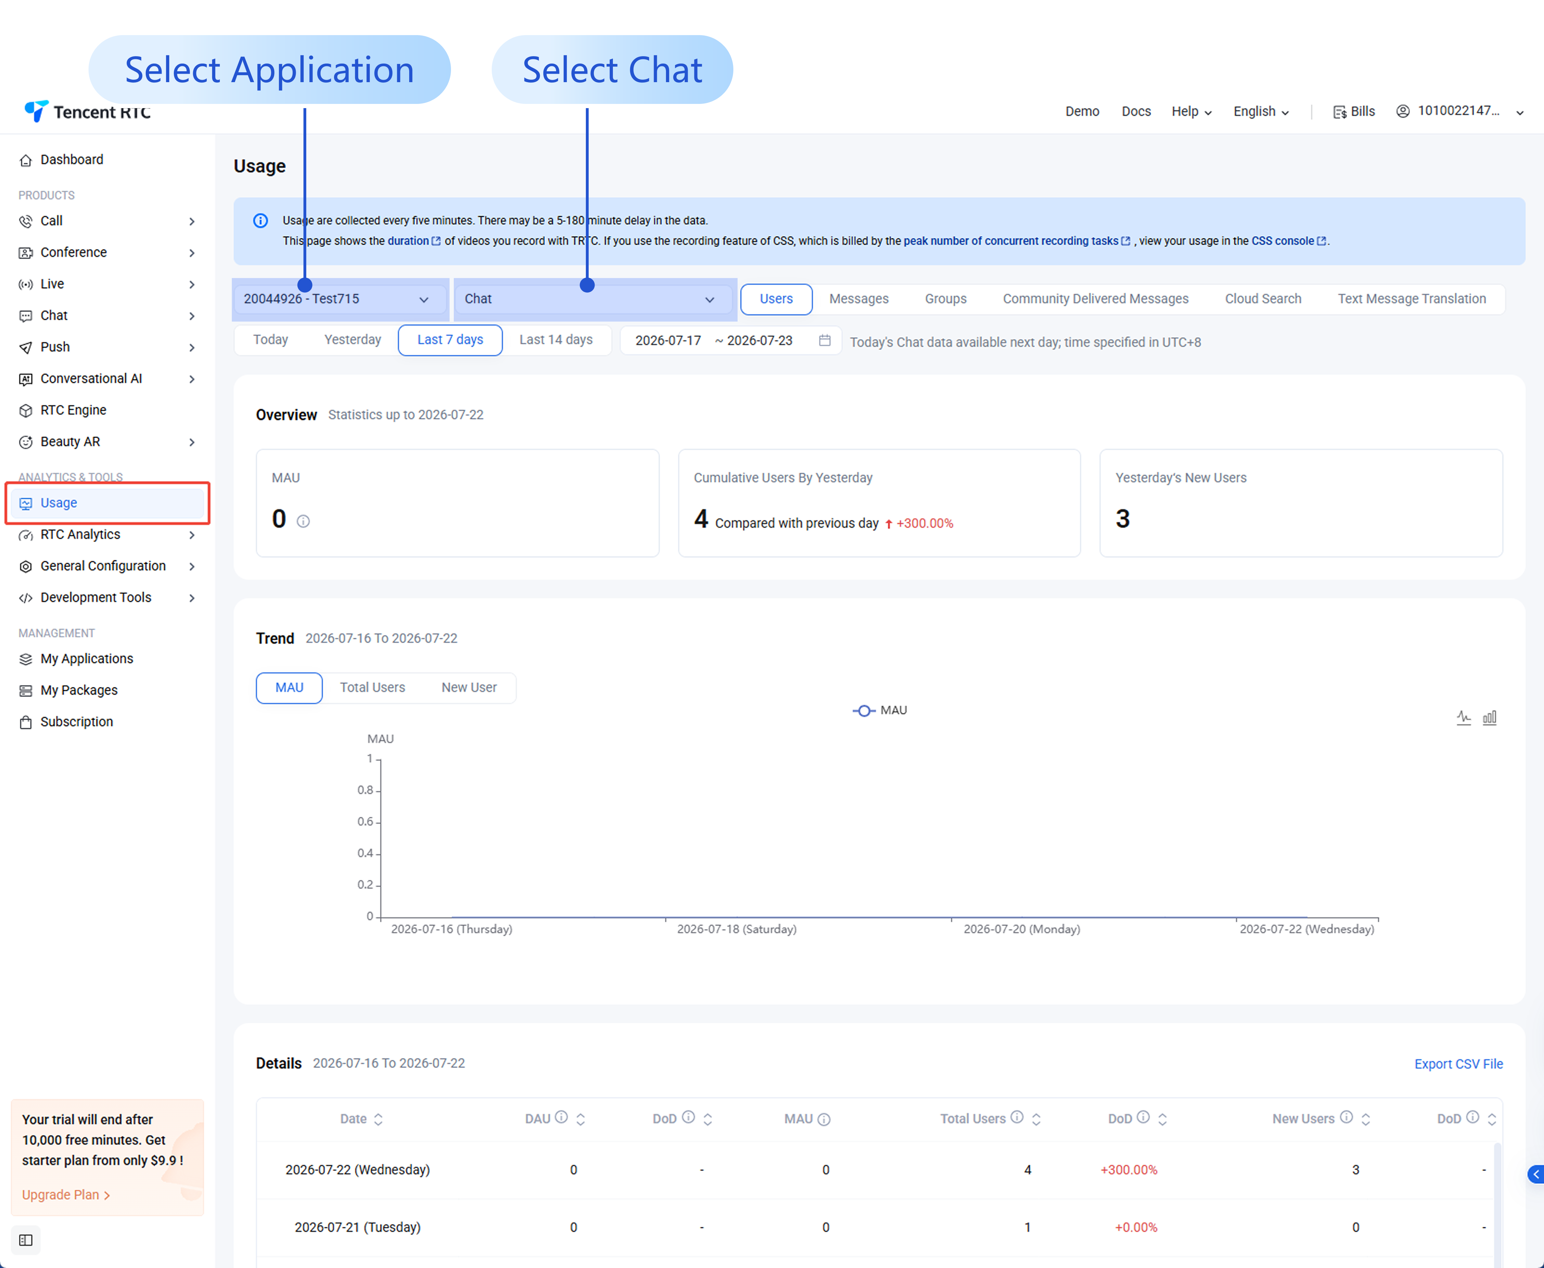Open the duration documentation link
Screen dimensions: 1544x1268
[x=414, y=241]
